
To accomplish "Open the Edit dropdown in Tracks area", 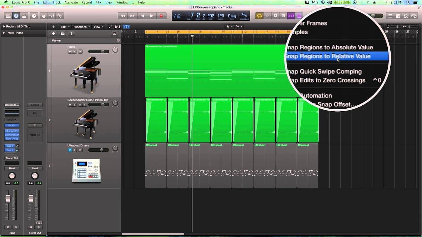I will [x=65, y=27].
